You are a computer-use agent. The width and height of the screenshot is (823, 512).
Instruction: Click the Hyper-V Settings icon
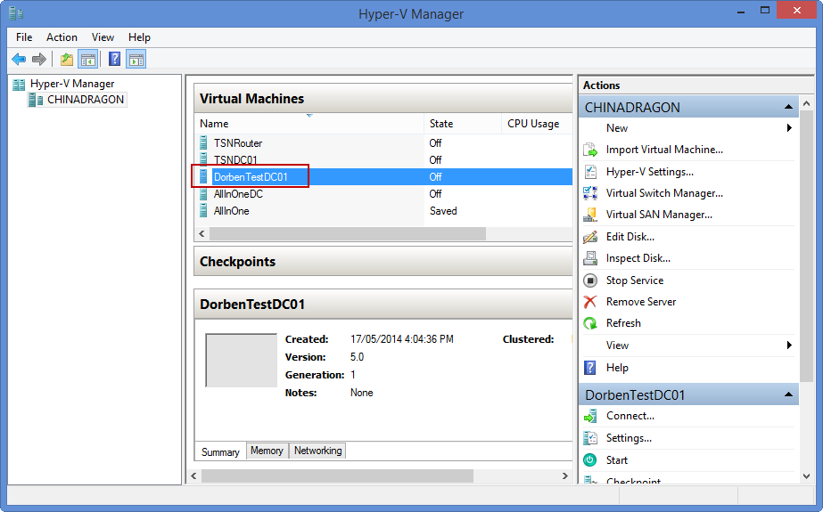590,172
